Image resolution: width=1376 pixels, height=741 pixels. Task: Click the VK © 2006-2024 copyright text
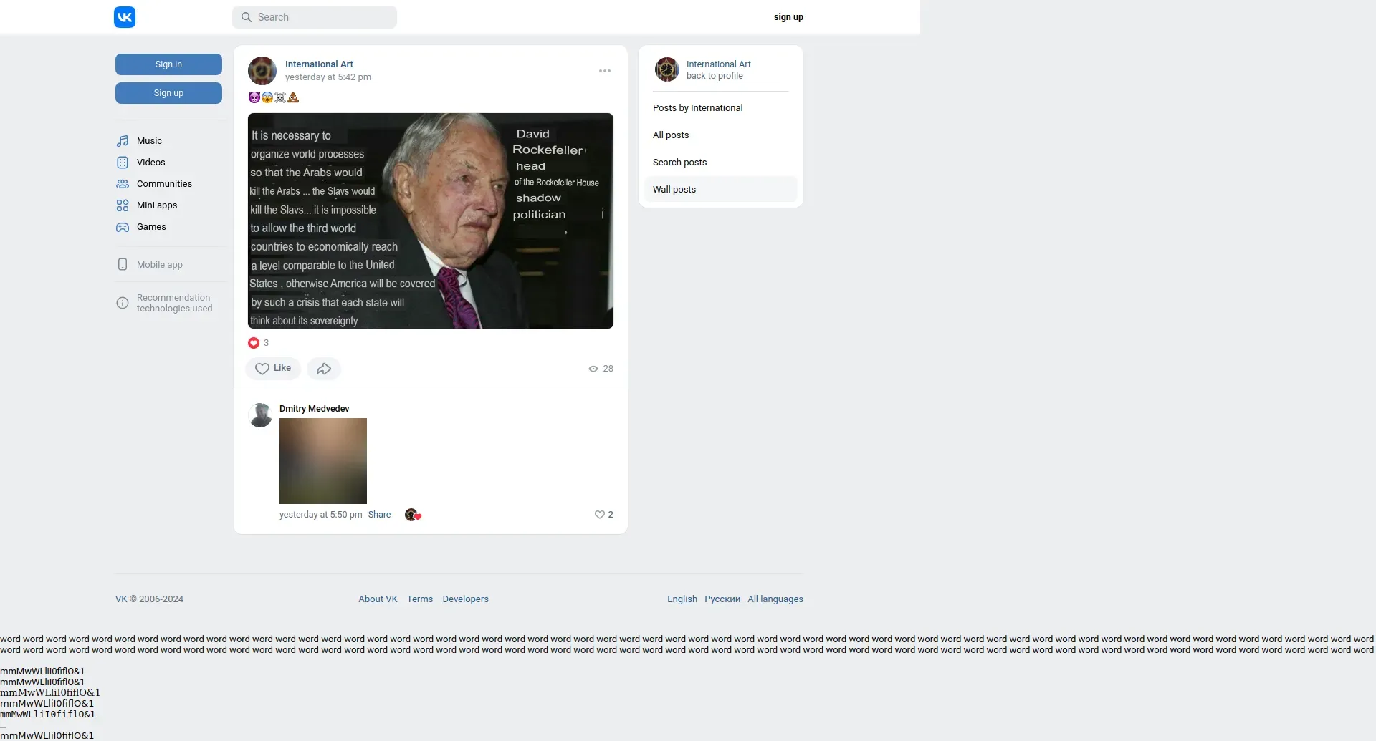(149, 599)
